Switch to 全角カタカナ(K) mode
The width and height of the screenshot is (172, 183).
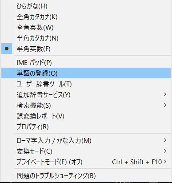click(86, 17)
